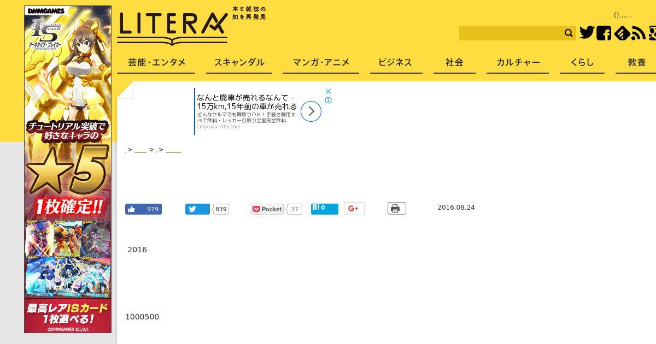Click the DMM GAMES banner advertisement
This screenshot has width=656, height=344.
click(68, 169)
